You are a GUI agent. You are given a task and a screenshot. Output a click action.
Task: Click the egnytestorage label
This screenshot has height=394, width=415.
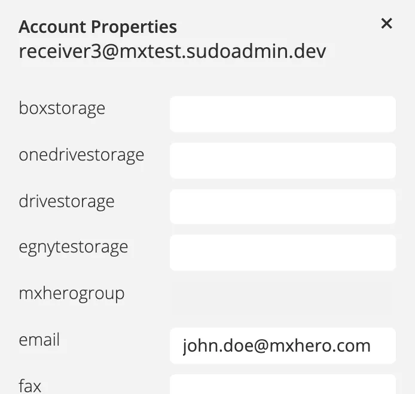click(74, 247)
